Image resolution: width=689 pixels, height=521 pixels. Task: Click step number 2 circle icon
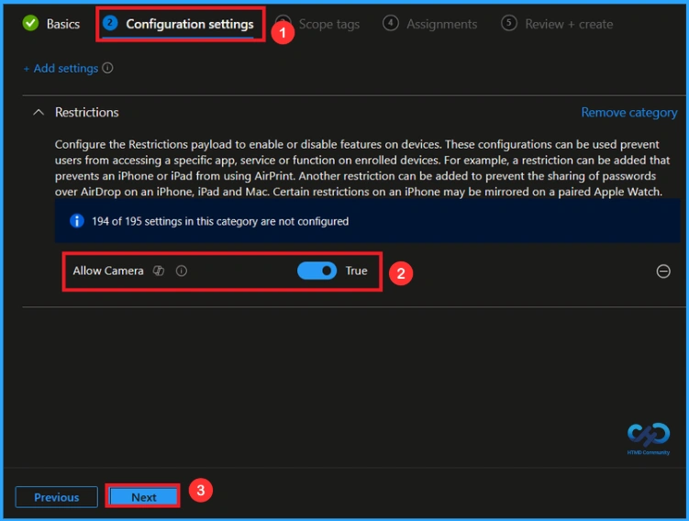pyautogui.click(x=110, y=23)
